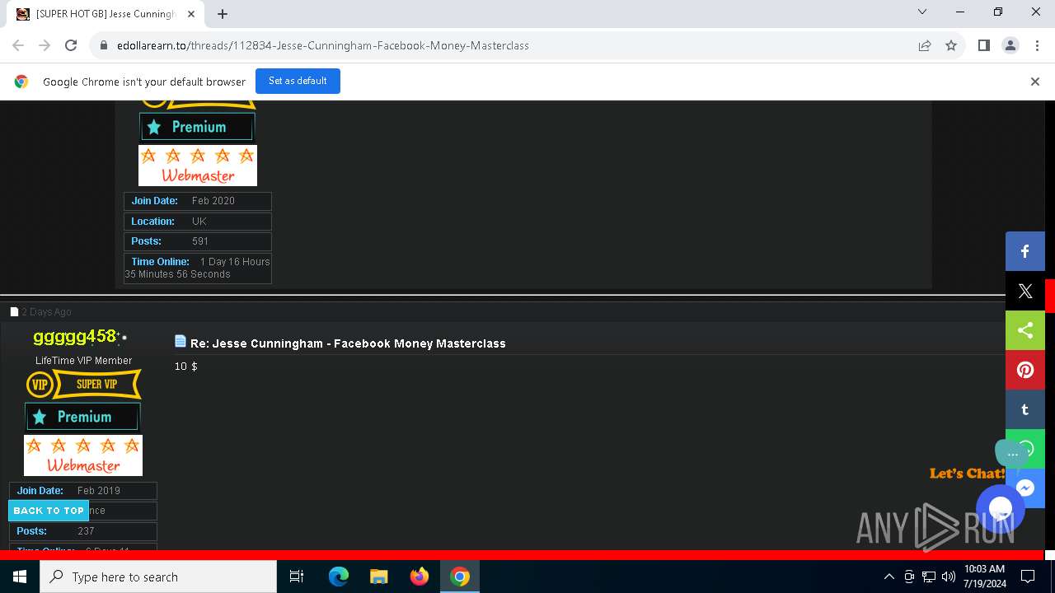The width and height of the screenshot is (1055, 593).
Task: Open the live chat bubble widget
Action: [1000, 508]
